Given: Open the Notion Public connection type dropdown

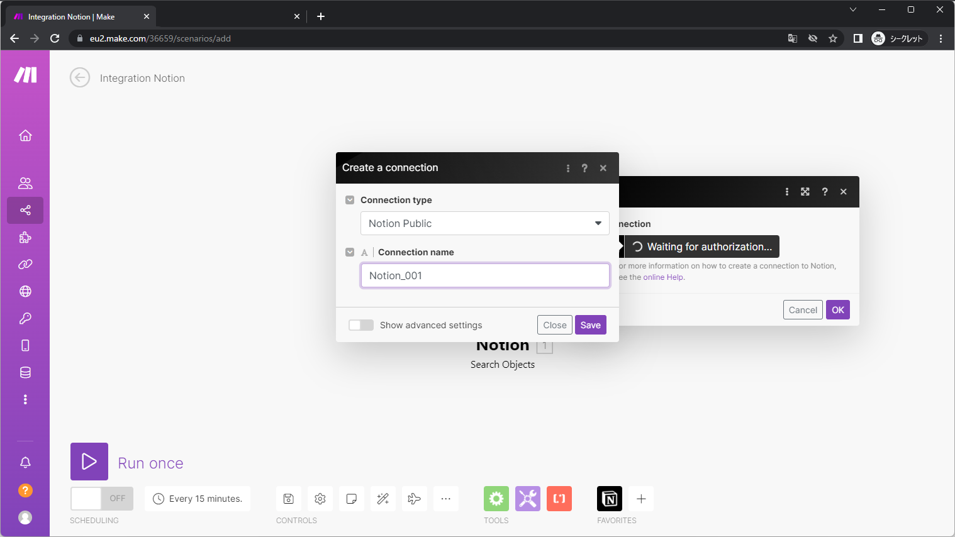Looking at the screenshot, I should point(485,223).
